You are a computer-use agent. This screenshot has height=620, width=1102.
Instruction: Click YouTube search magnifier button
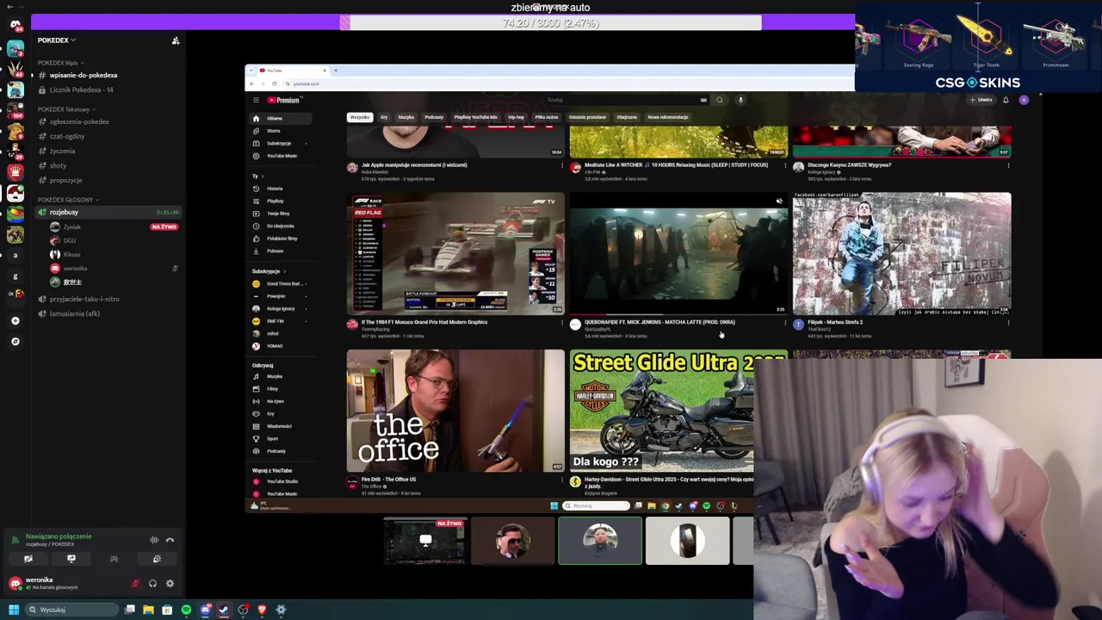(720, 100)
